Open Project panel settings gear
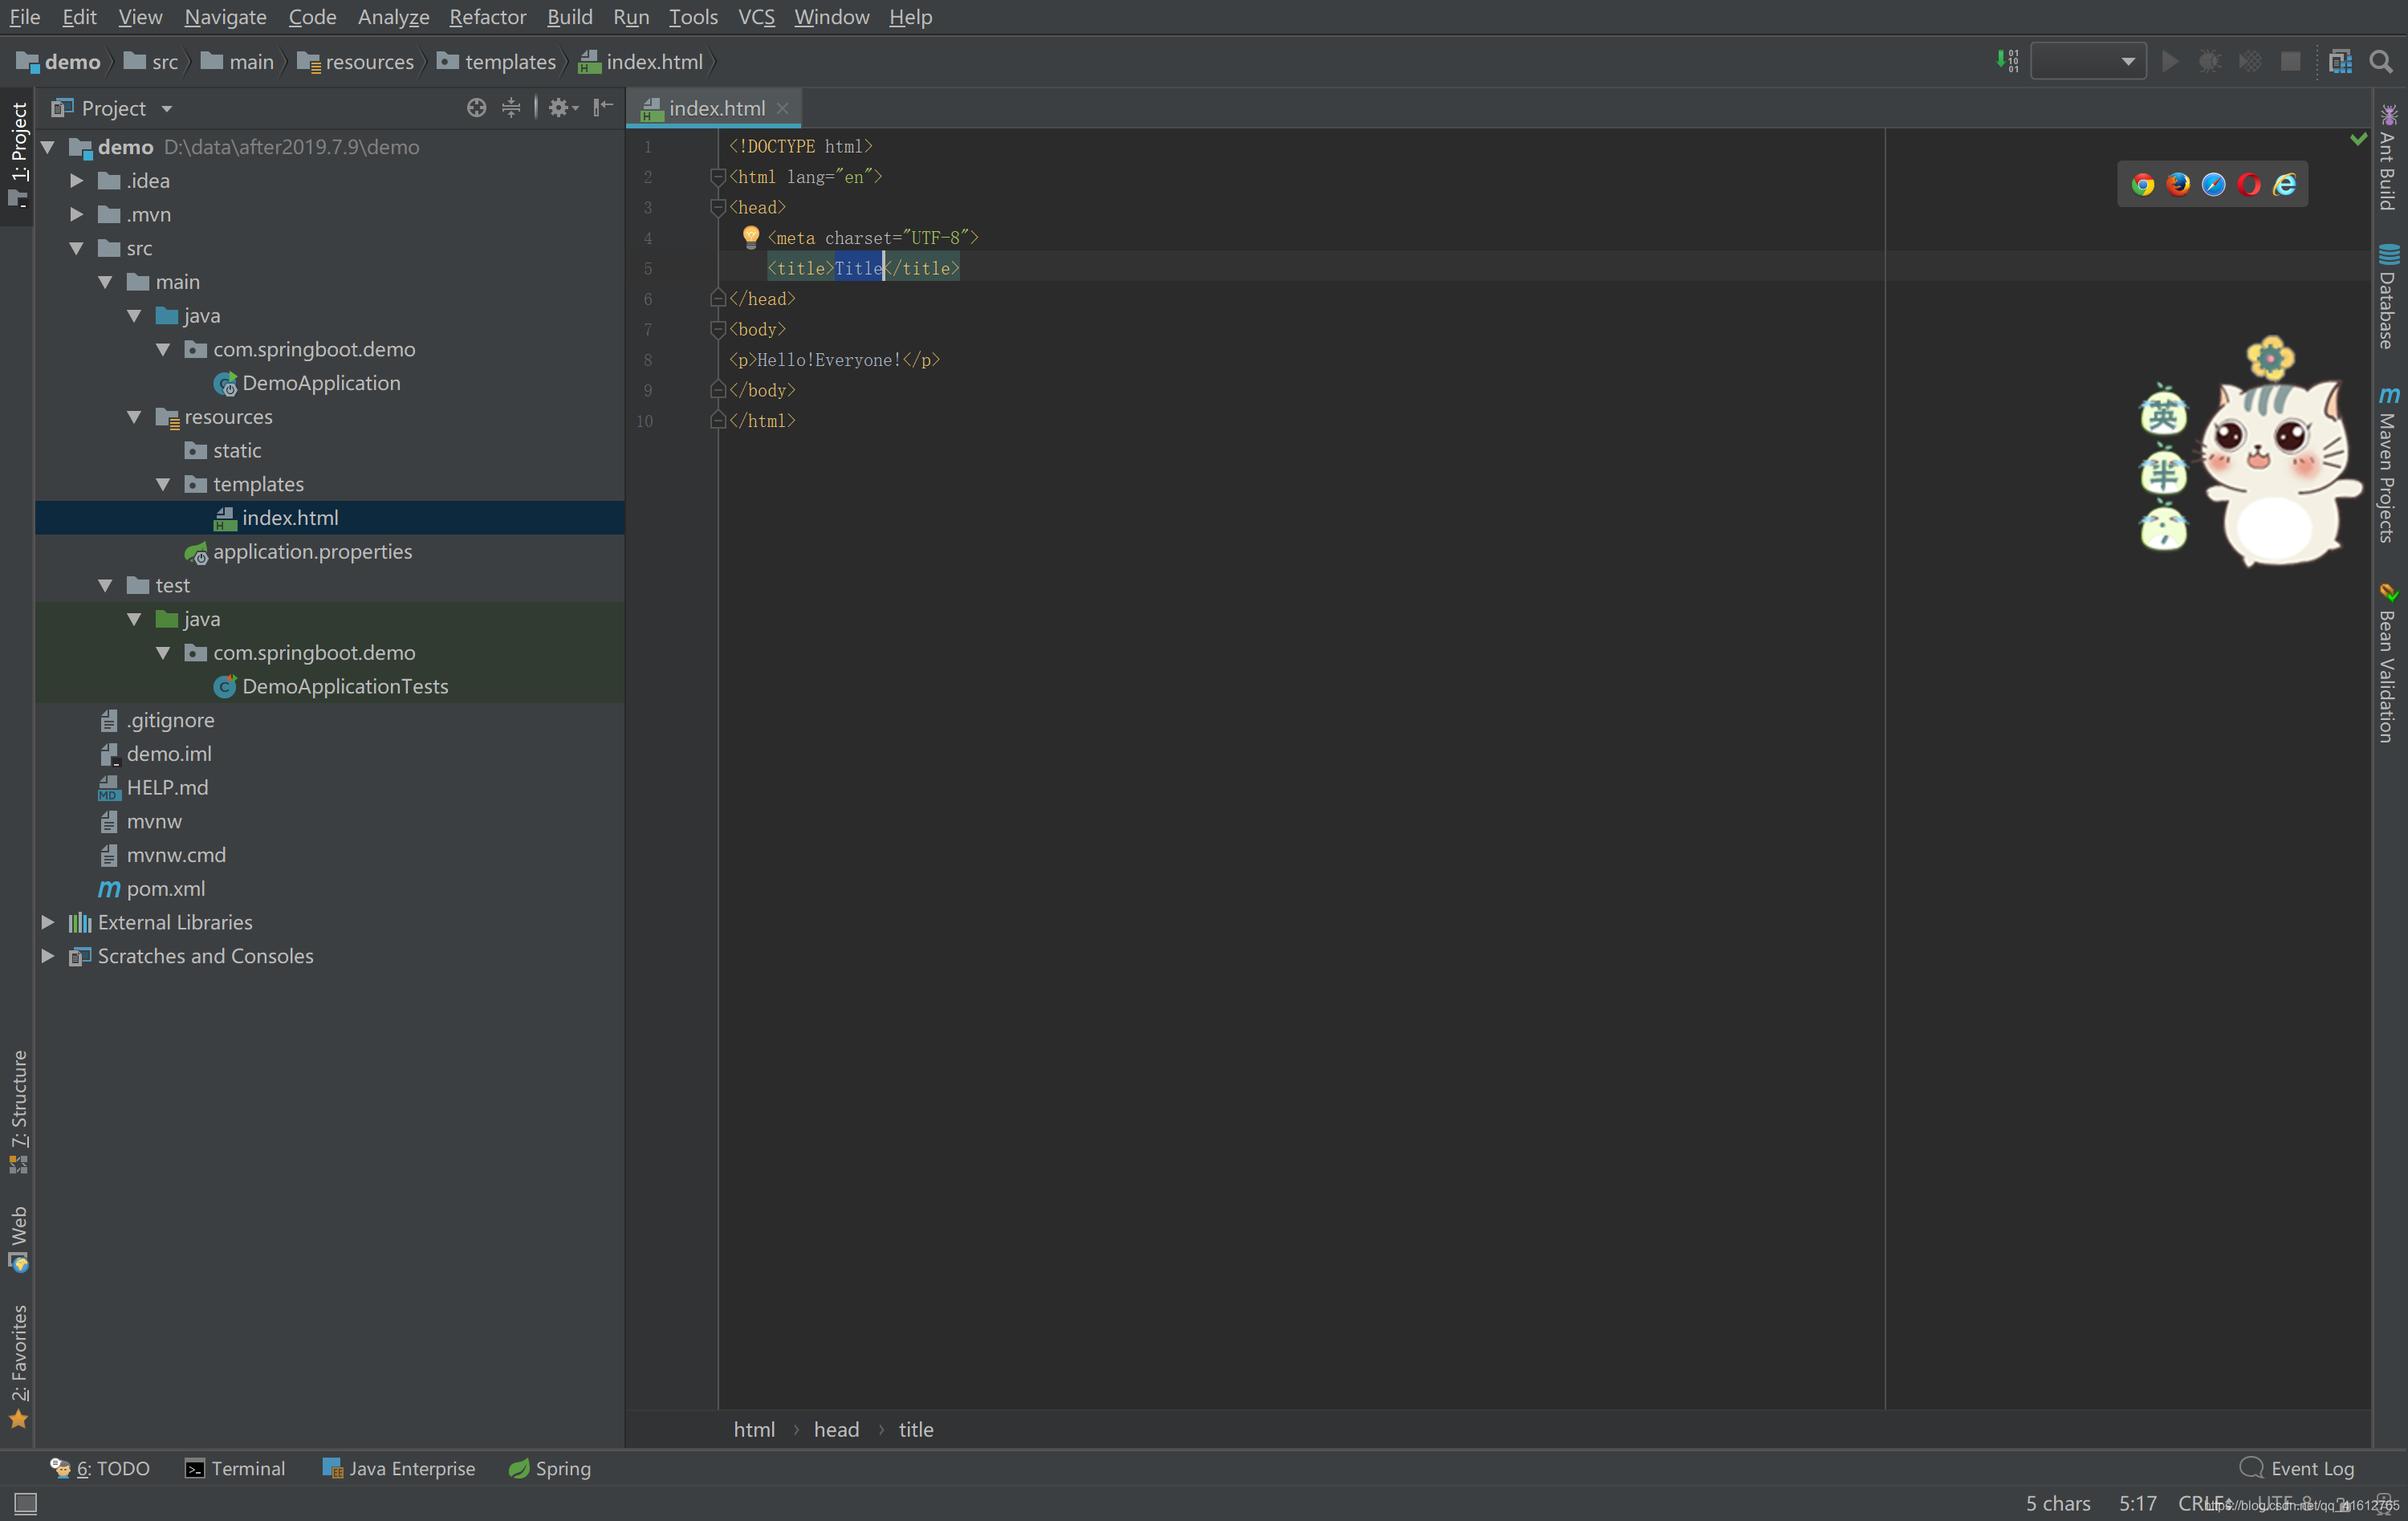Image resolution: width=2408 pixels, height=1521 pixels. (563, 108)
